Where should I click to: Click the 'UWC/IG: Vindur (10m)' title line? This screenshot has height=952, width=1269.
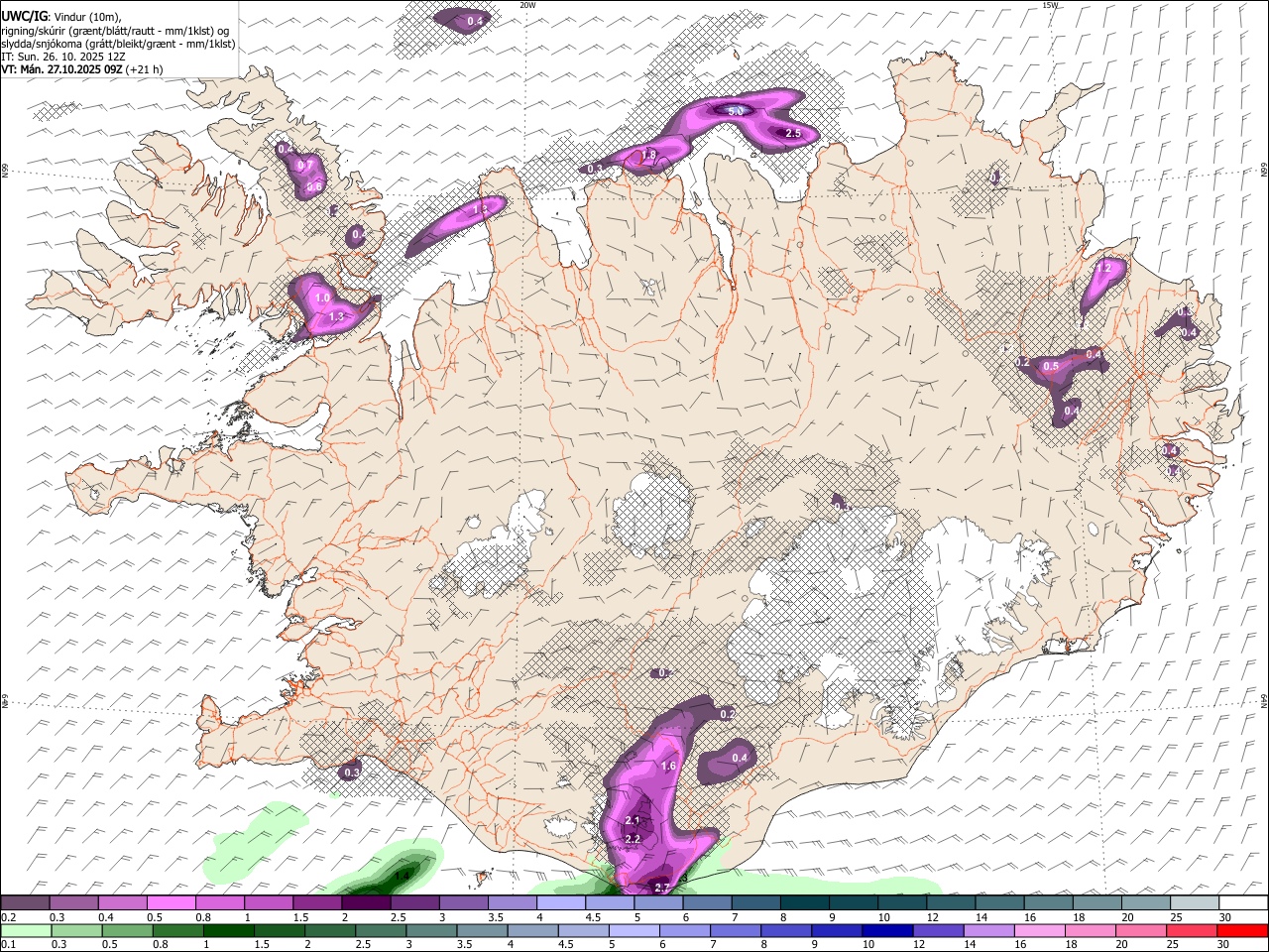[60, 16]
